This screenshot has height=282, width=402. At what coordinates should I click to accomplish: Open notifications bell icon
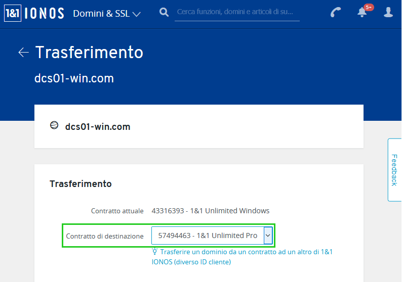pos(363,12)
